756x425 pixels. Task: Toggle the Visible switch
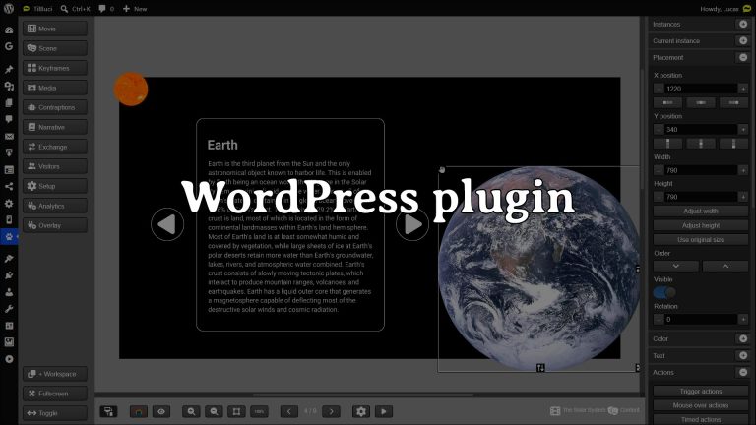(x=664, y=292)
